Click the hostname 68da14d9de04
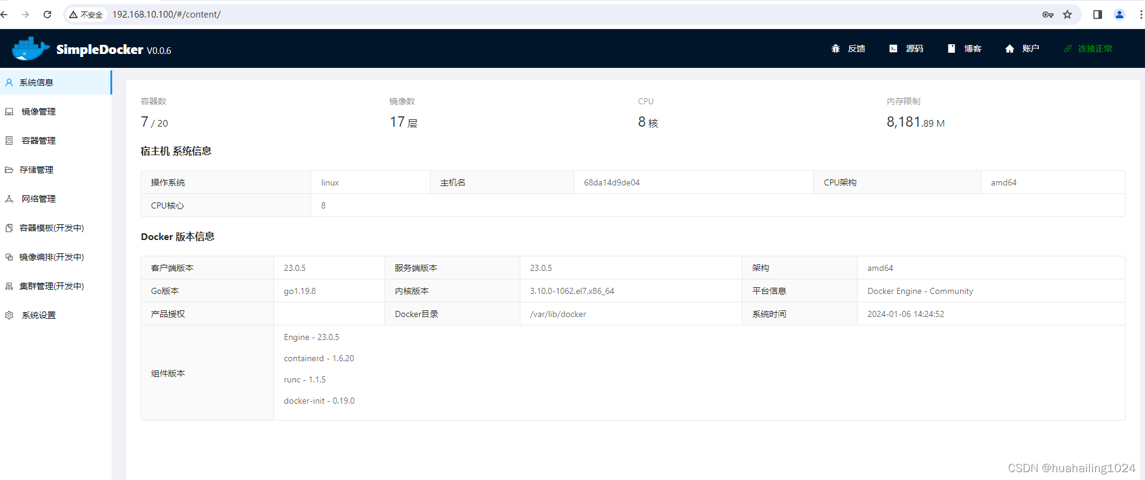 click(x=612, y=182)
